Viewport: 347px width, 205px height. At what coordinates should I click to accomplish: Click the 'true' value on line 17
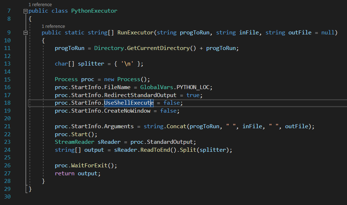pos(193,95)
